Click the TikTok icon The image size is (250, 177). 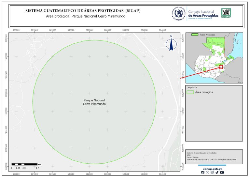click(217, 172)
